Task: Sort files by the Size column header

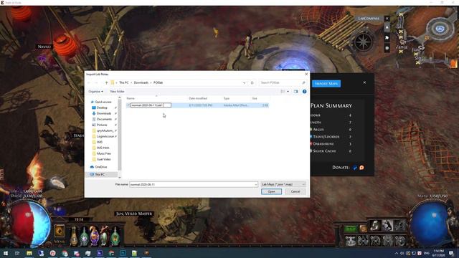Action: click(x=255, y=98)
